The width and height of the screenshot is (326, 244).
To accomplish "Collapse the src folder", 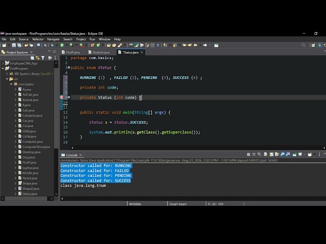I will pos(7,79).
